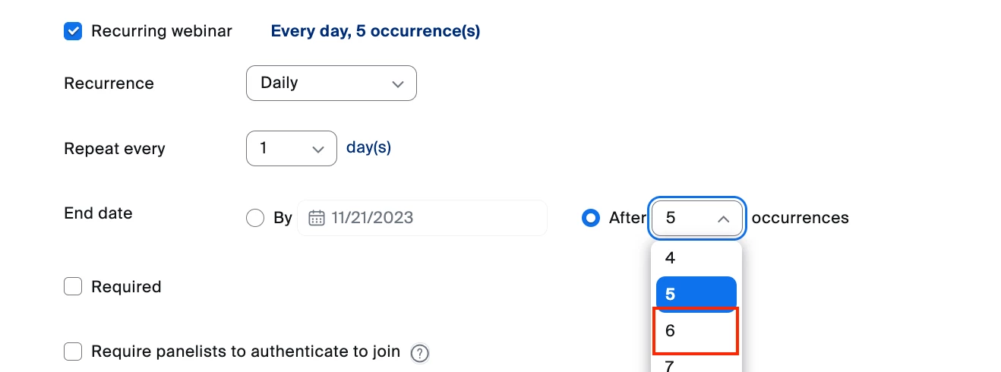The height and width of the screenshot is (372, 1001).
Task: Enable the Required checkbox
Action: [x=73, y=287]
